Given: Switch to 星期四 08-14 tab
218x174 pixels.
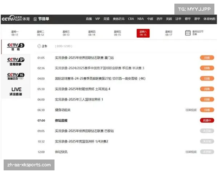Looking at the screenshot, I should (x=92, y=33).
